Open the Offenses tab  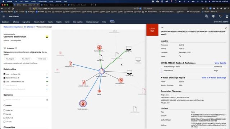coord(16,22)
